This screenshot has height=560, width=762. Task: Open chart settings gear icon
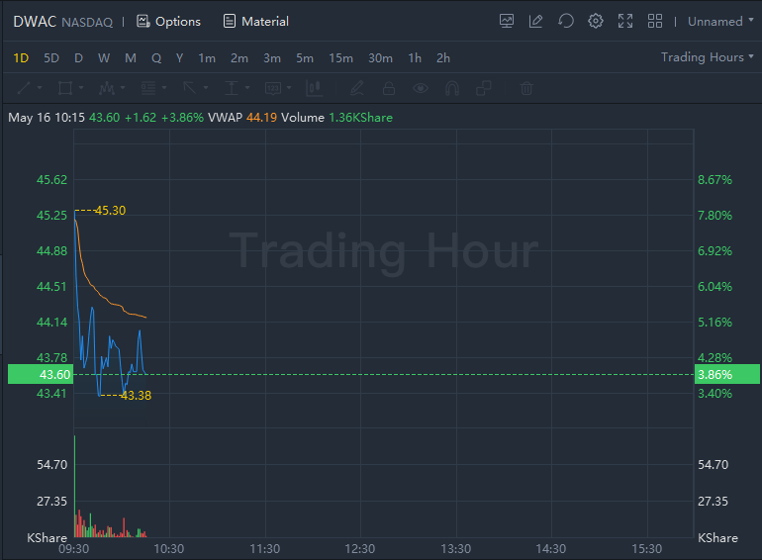click(596, 21)
